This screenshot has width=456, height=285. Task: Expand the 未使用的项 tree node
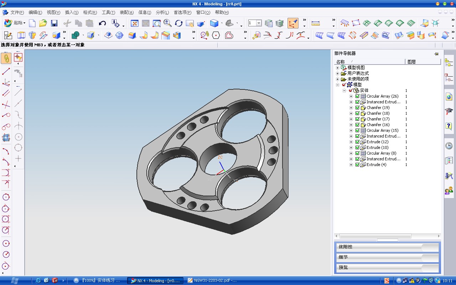click(x=338, y=79)
